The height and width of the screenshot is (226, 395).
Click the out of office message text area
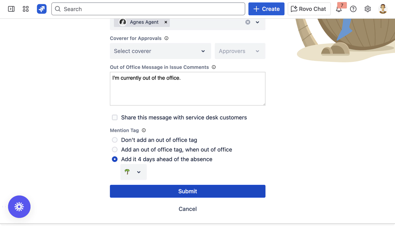pyautogui.click(x=187, y=89)
